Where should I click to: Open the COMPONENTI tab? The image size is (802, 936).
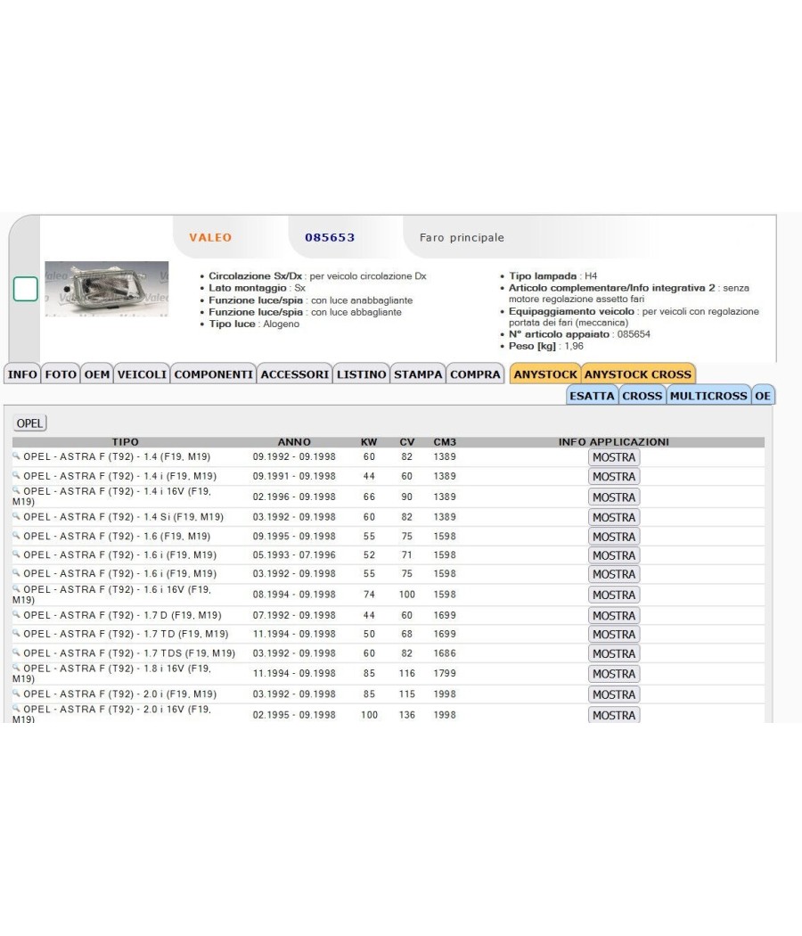(214, 374)
